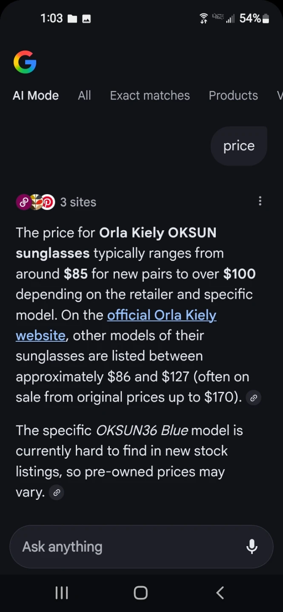Tap the Wi-Fi status icon
Screen dimensions: 283x612
point(204,18)
